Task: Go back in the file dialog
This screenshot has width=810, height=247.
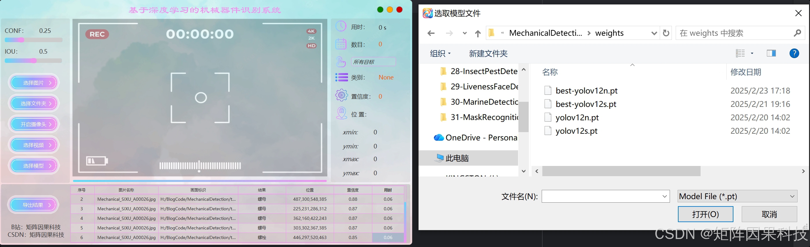Action: coord(431,33)
